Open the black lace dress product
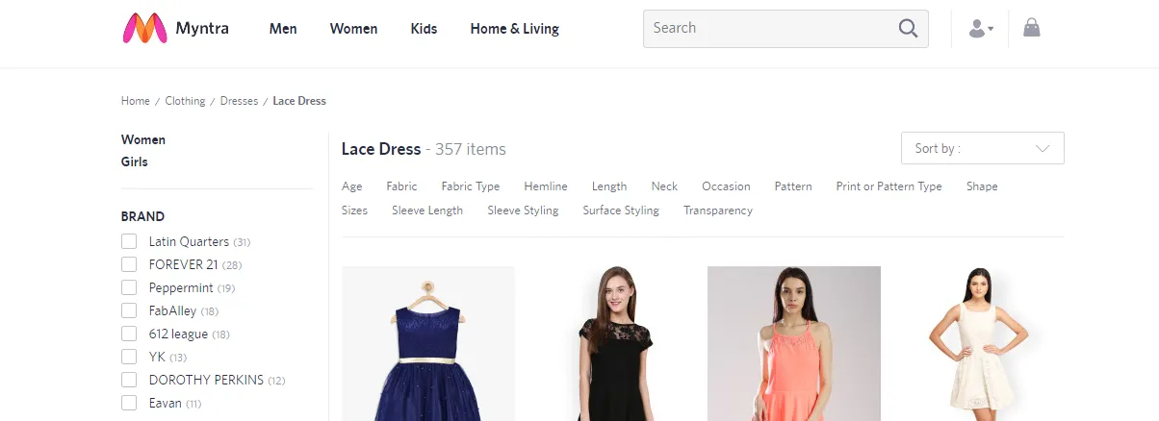Screen dimensions: 1159x421 (611, 343)
